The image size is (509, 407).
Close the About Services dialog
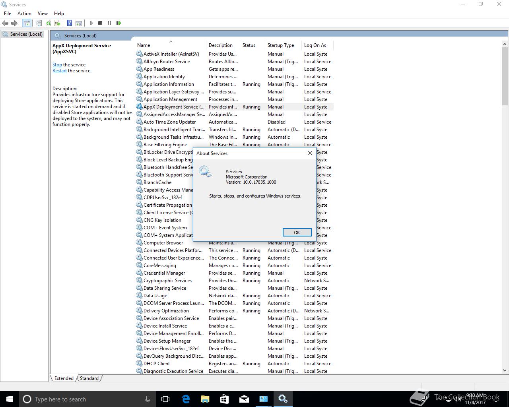[x=310, y=153]
